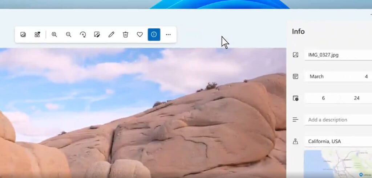372x178 pixels.
Task: Select the Draw pencil tool
Action: click(111, 34)
